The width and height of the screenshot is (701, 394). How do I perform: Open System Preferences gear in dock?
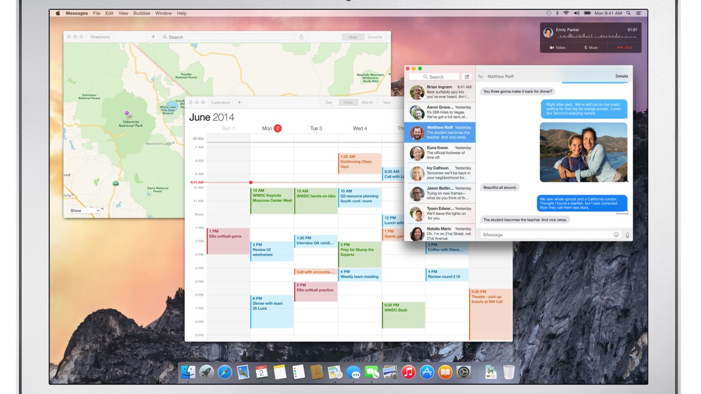(x=463, y=372)
